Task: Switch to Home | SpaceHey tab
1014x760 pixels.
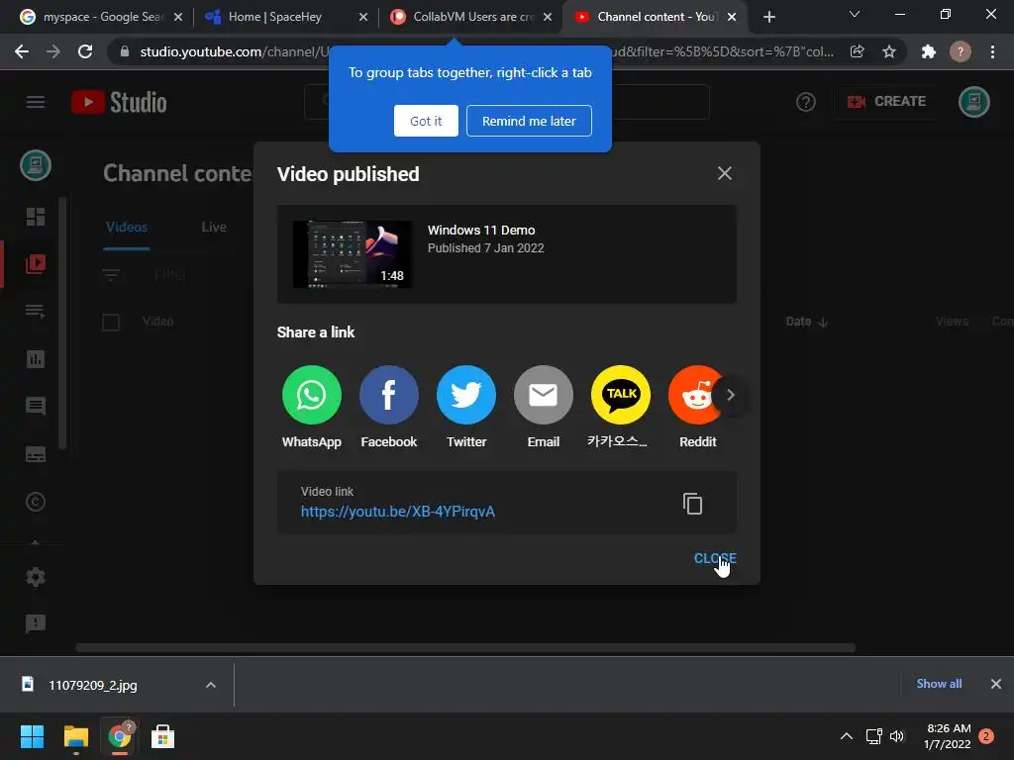Action: coord(284,17)
